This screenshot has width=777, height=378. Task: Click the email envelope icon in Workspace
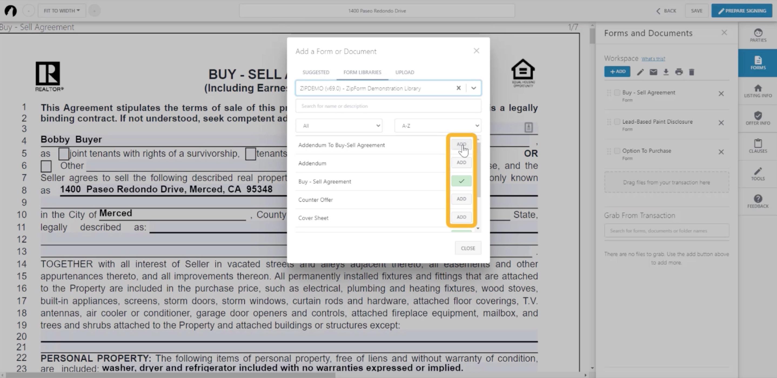(653, 72)
